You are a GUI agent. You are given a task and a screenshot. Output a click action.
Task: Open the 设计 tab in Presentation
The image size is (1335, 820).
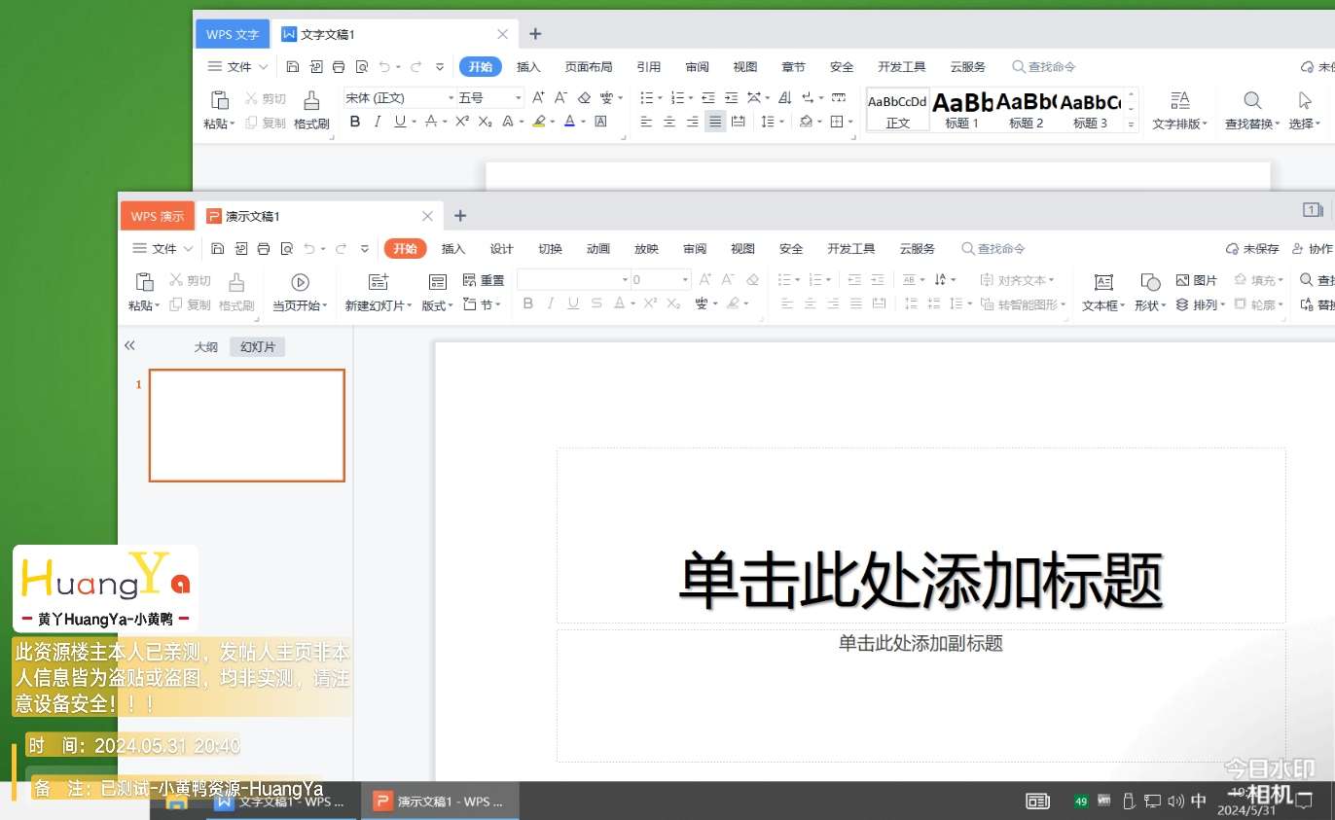tap(501, 249)
